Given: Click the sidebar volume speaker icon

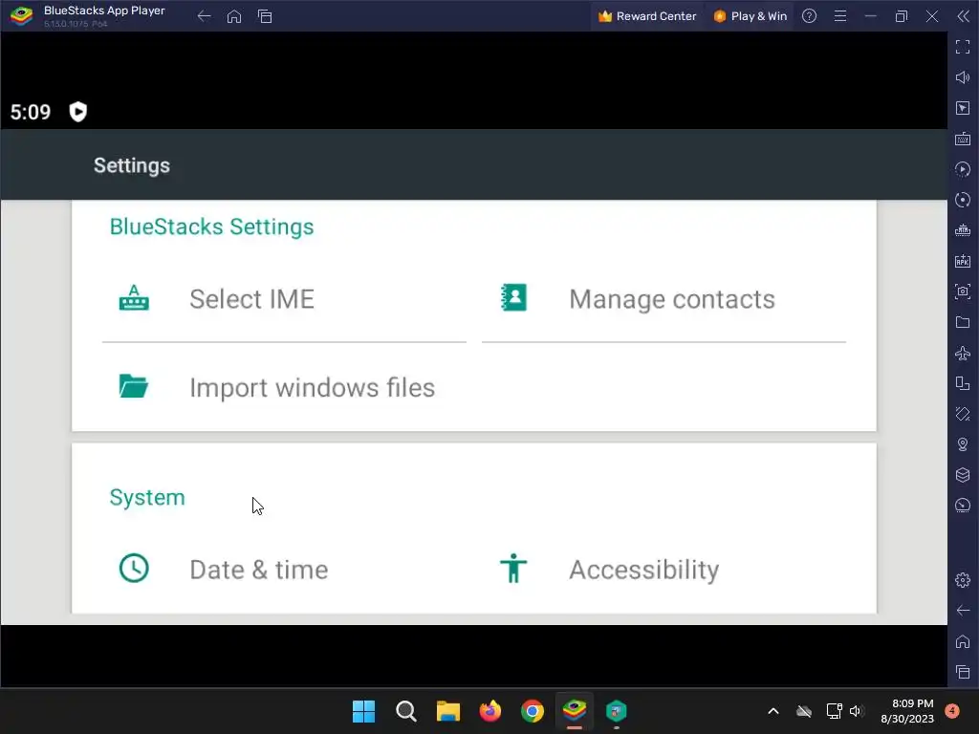Looking at the screenshot, I should [x=962, y=77].
